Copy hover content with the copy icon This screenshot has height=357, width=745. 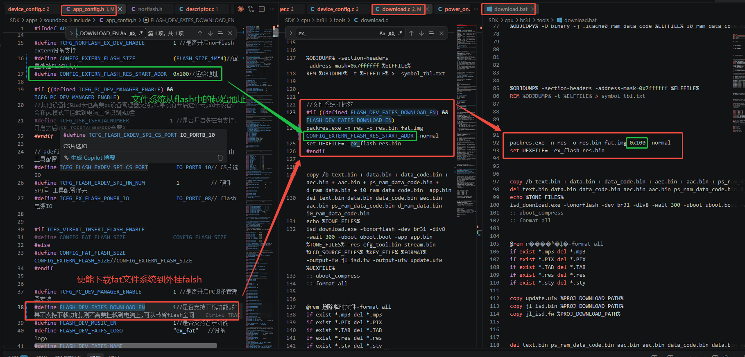[220, 158]
